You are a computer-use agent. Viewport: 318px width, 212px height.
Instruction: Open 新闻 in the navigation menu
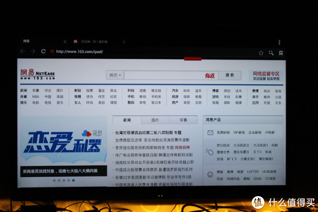23,91
